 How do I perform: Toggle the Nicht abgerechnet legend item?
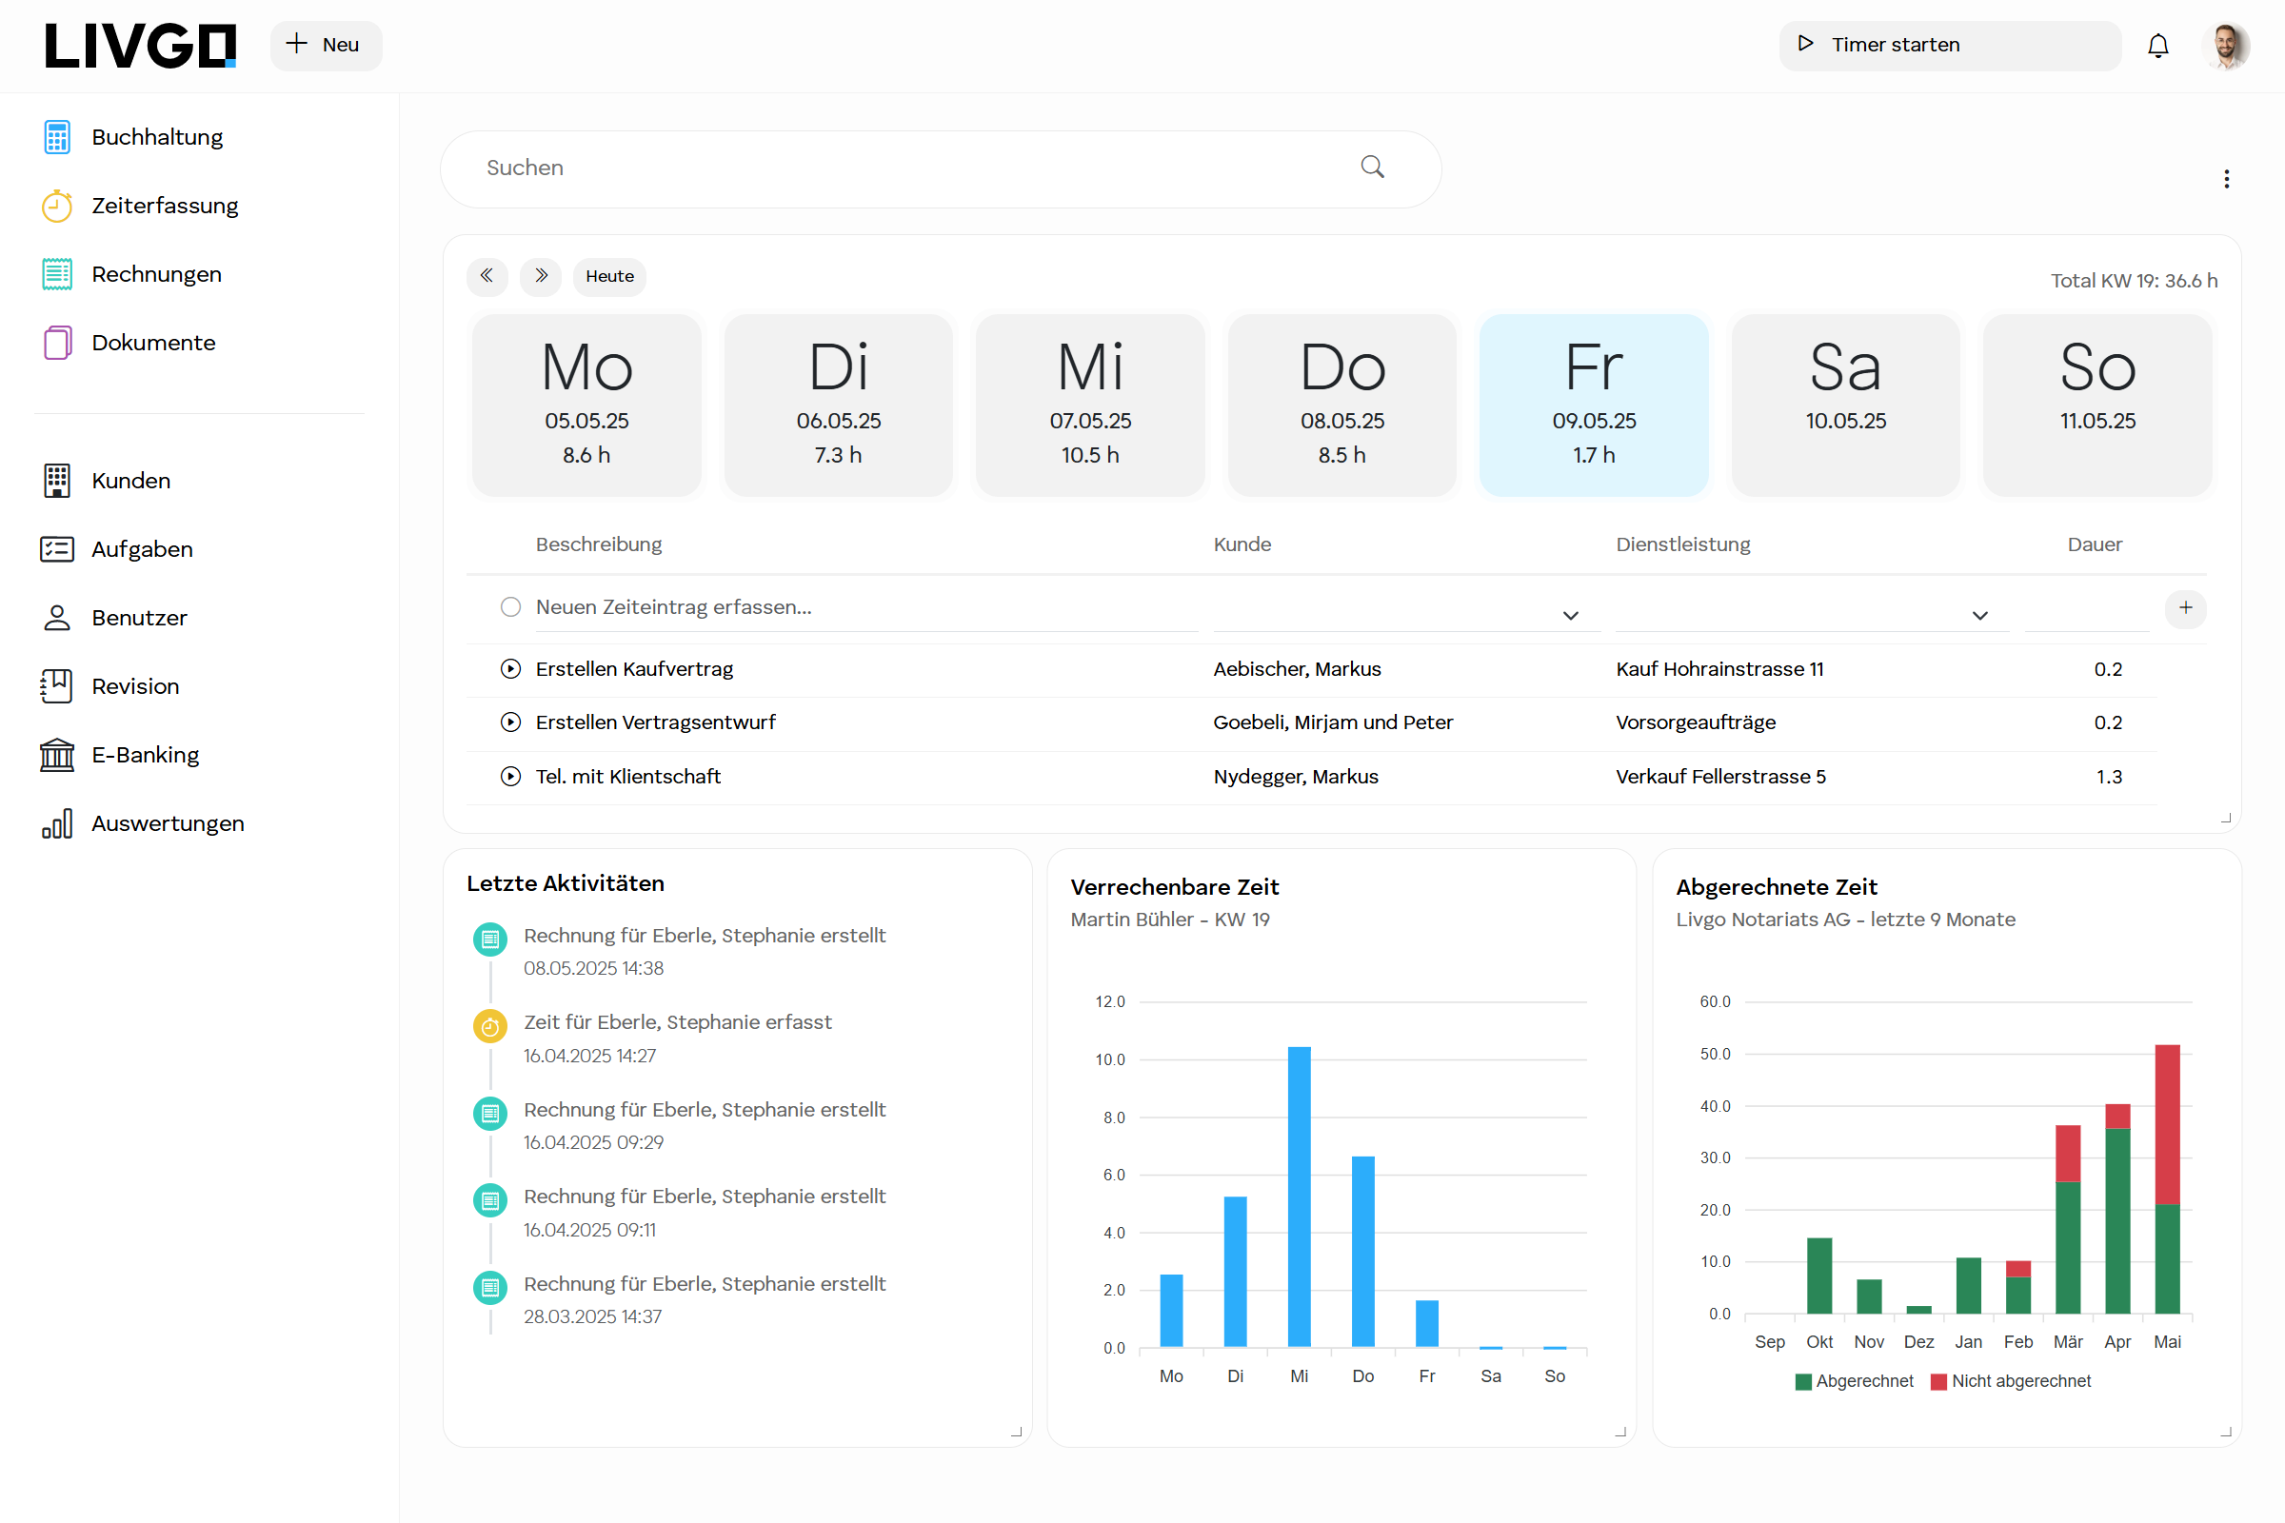(2010, 1381)
